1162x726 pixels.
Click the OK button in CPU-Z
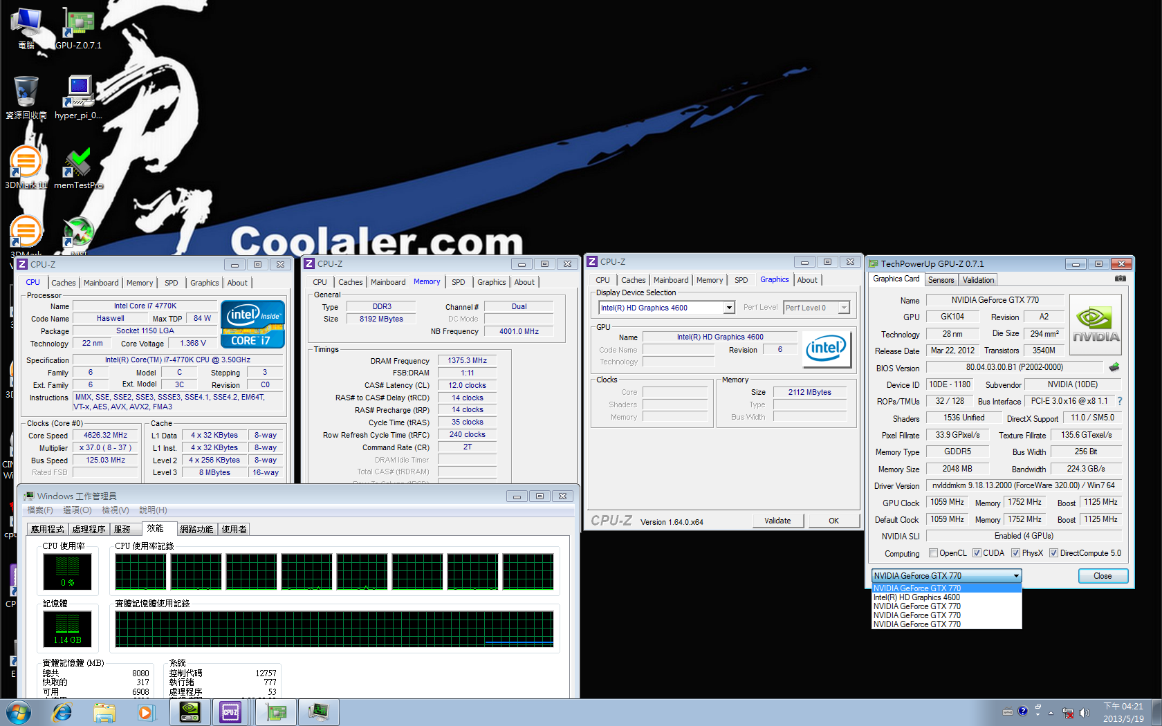(x=833, y=521)
